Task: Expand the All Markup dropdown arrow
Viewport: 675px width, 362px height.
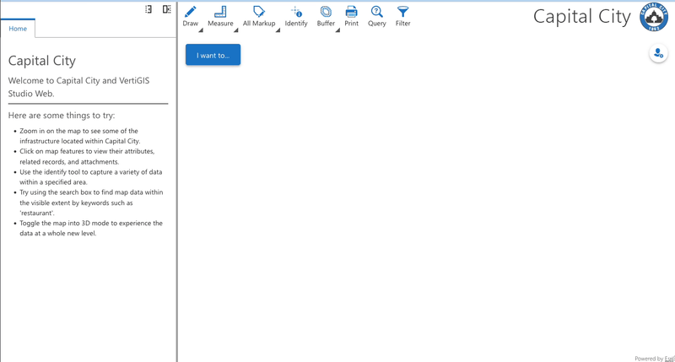Action: click(278, 30)
